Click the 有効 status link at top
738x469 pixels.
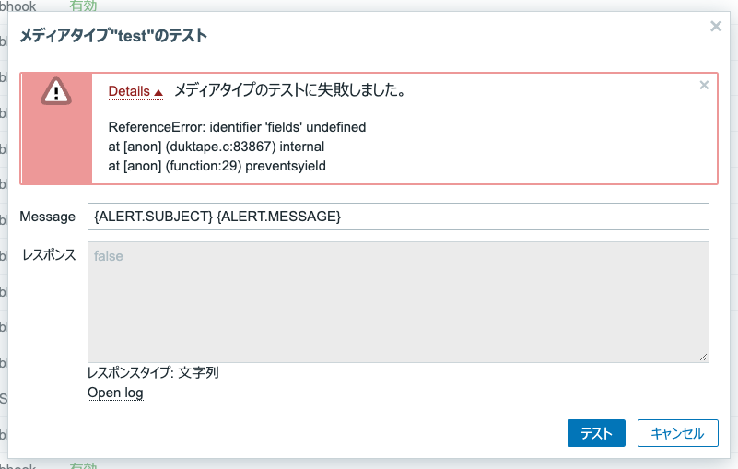pos(83,6)
